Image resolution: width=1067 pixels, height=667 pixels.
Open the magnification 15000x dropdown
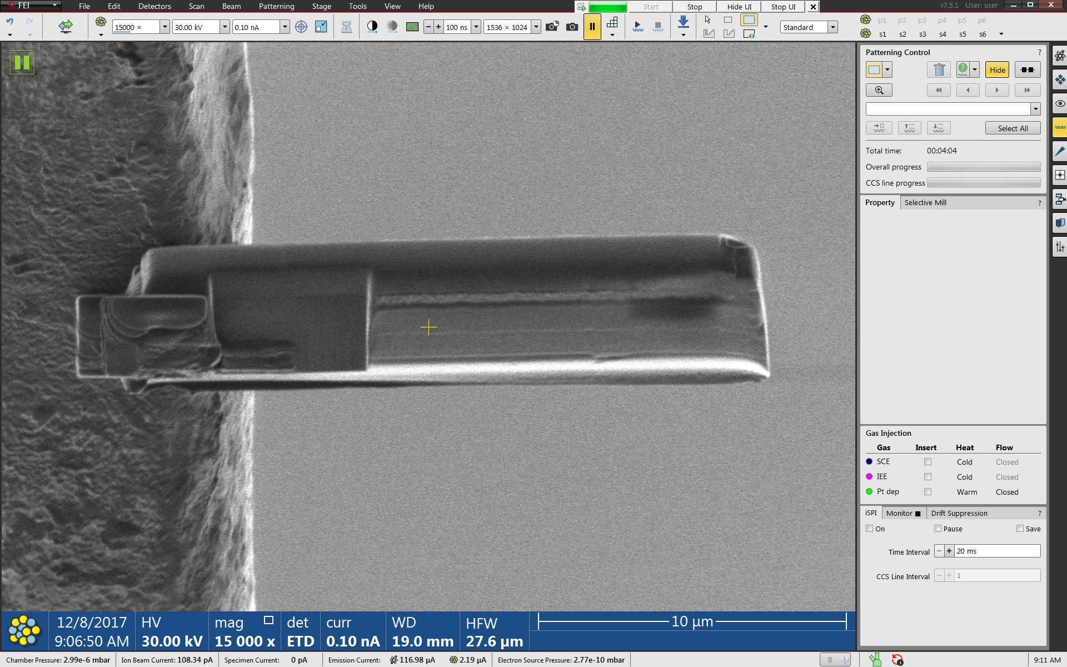pos(164,27)
